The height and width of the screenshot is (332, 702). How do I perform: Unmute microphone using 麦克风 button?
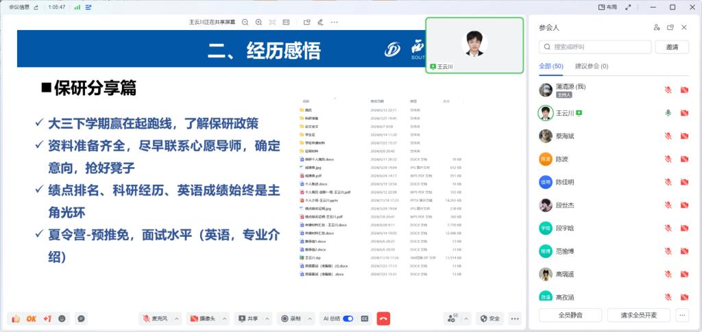pyautogui.click(x=155, y=318)
